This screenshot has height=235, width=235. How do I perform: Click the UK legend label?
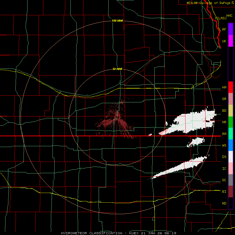click(x=224, y=41)
